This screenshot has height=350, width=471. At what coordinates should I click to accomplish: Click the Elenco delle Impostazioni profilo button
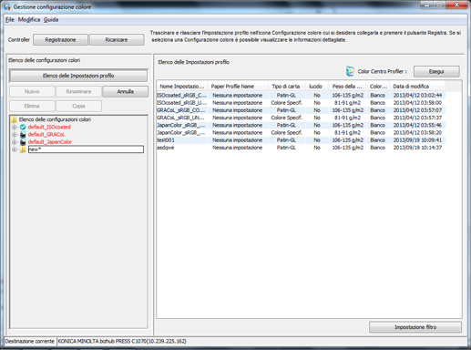pyautogui.click(x=78, y=76)
